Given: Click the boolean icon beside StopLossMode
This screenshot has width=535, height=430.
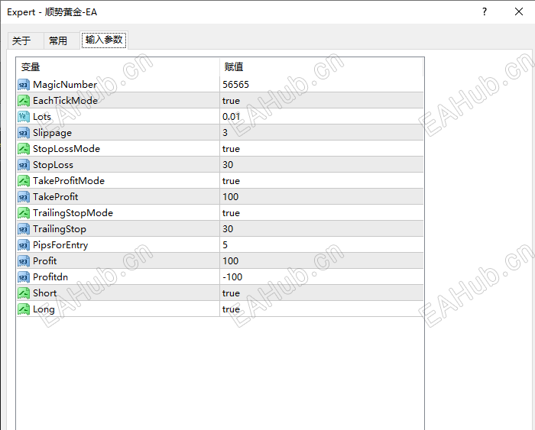Looking at the screenshot, I should point(24,149).
